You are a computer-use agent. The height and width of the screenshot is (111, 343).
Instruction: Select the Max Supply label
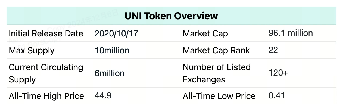(32, 50)
